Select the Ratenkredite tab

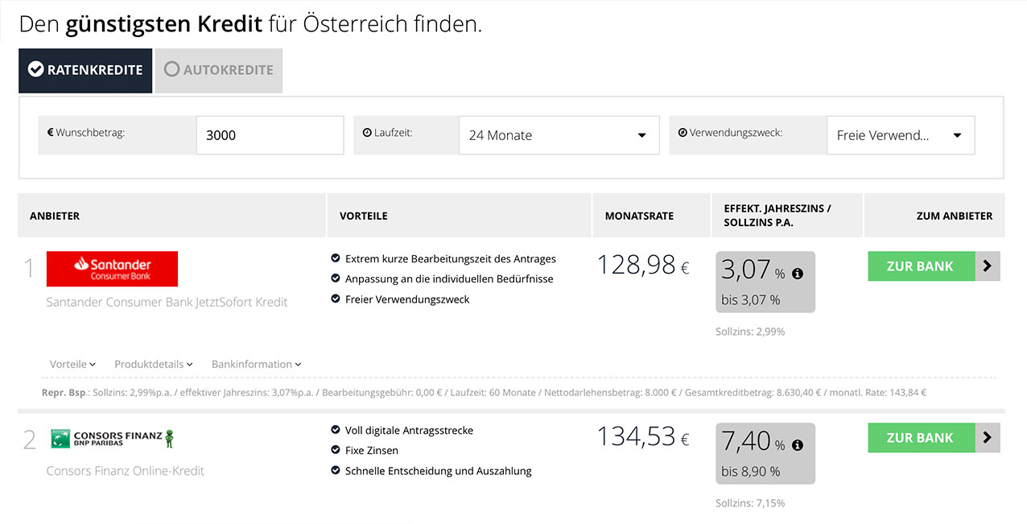pos(85,70)
